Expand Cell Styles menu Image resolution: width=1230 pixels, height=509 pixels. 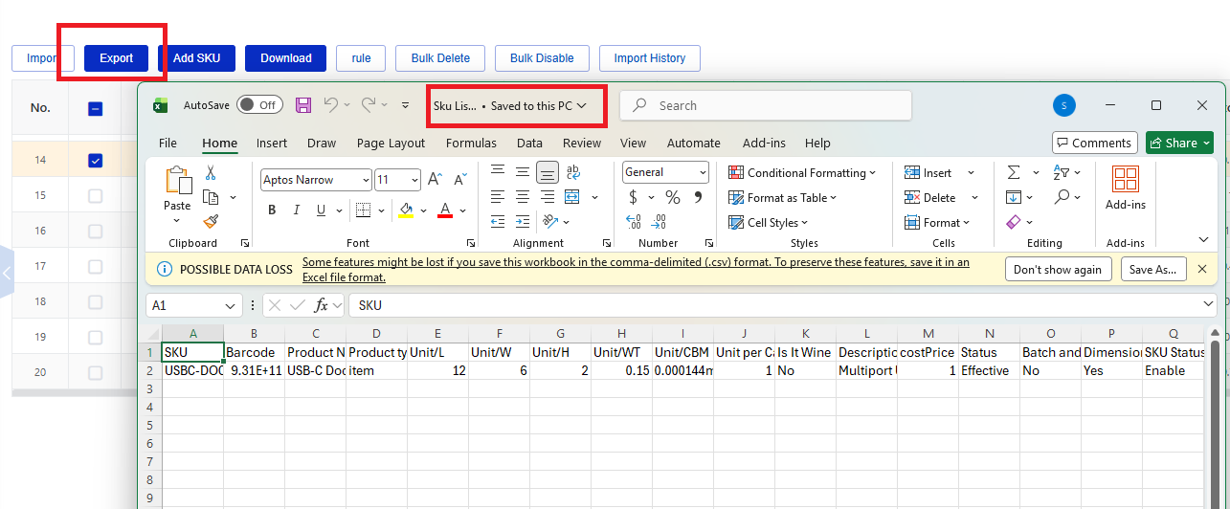(x=769, y=223)
